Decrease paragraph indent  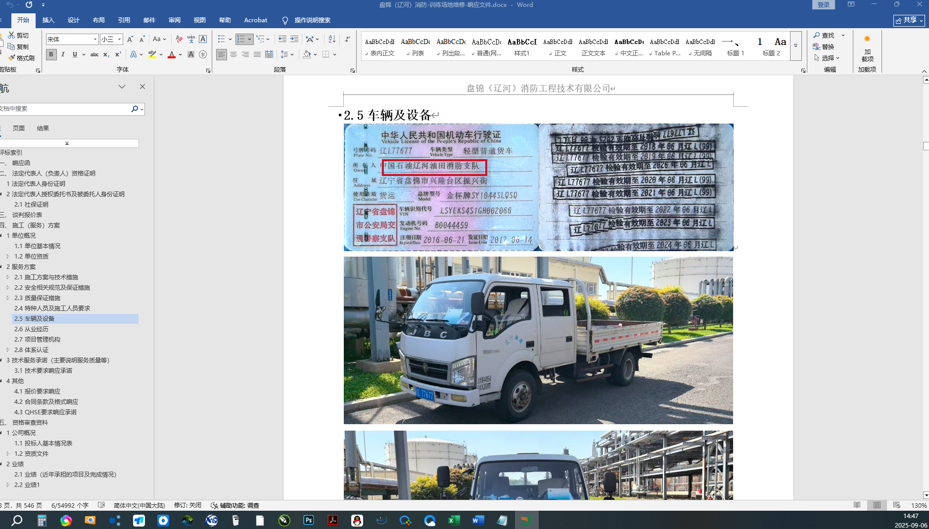282,39
